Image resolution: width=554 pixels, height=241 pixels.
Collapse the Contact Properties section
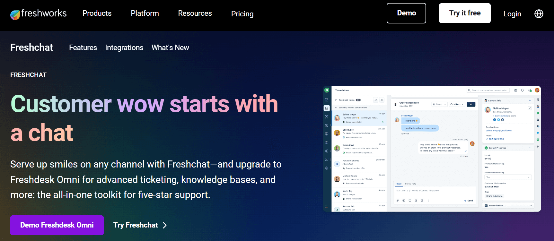click(x=530, y=148)
